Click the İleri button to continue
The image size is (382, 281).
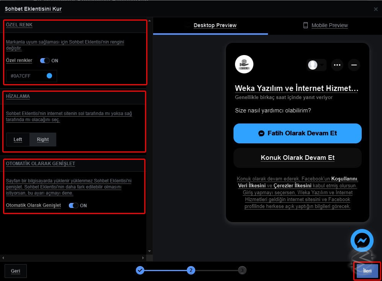point(367,271)
